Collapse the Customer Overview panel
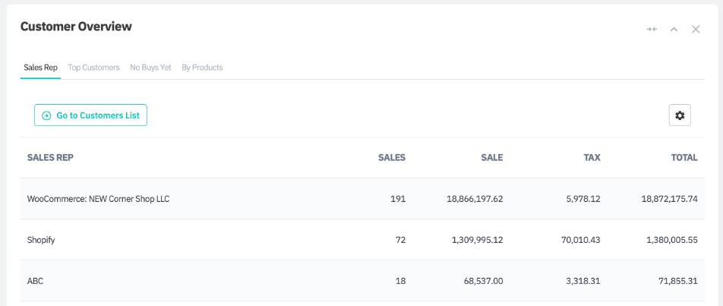 pyautogui.click(x=673, y=29)
